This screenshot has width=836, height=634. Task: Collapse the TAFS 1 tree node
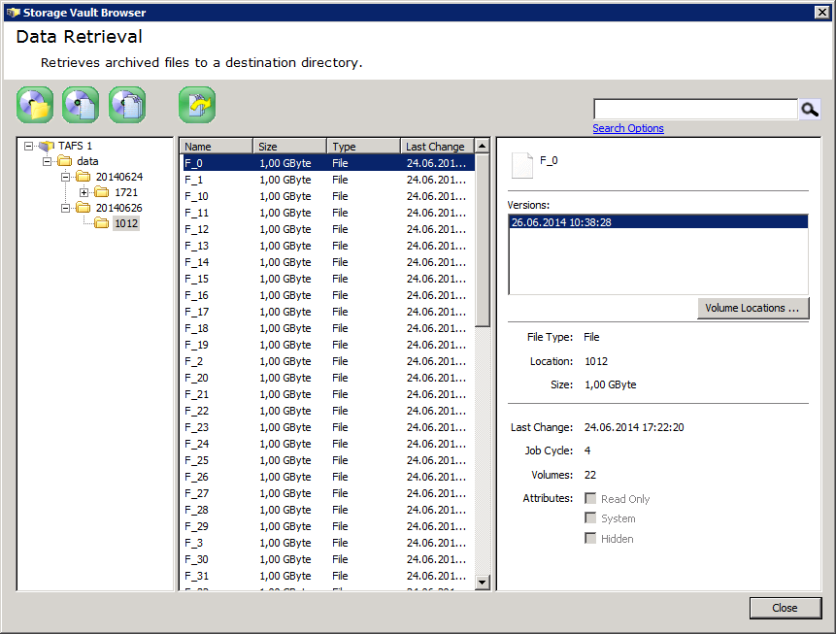(x=29, y=146)
